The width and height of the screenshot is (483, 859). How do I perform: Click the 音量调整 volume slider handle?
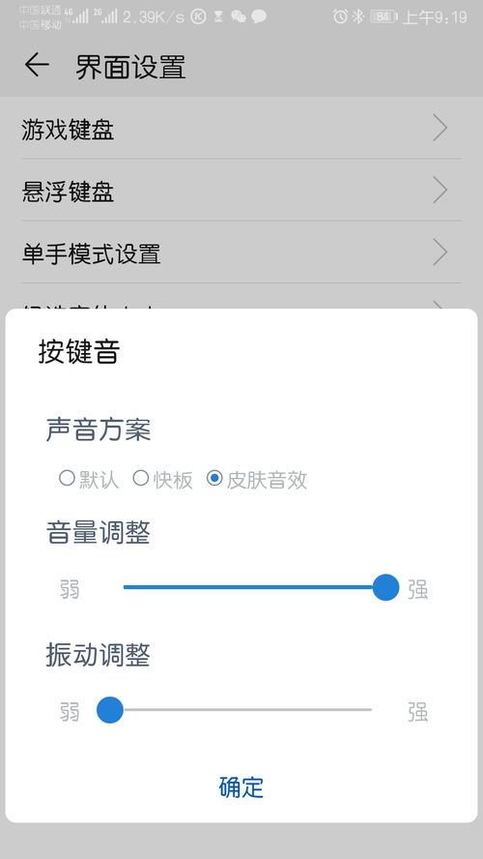(x=385, y=587)
